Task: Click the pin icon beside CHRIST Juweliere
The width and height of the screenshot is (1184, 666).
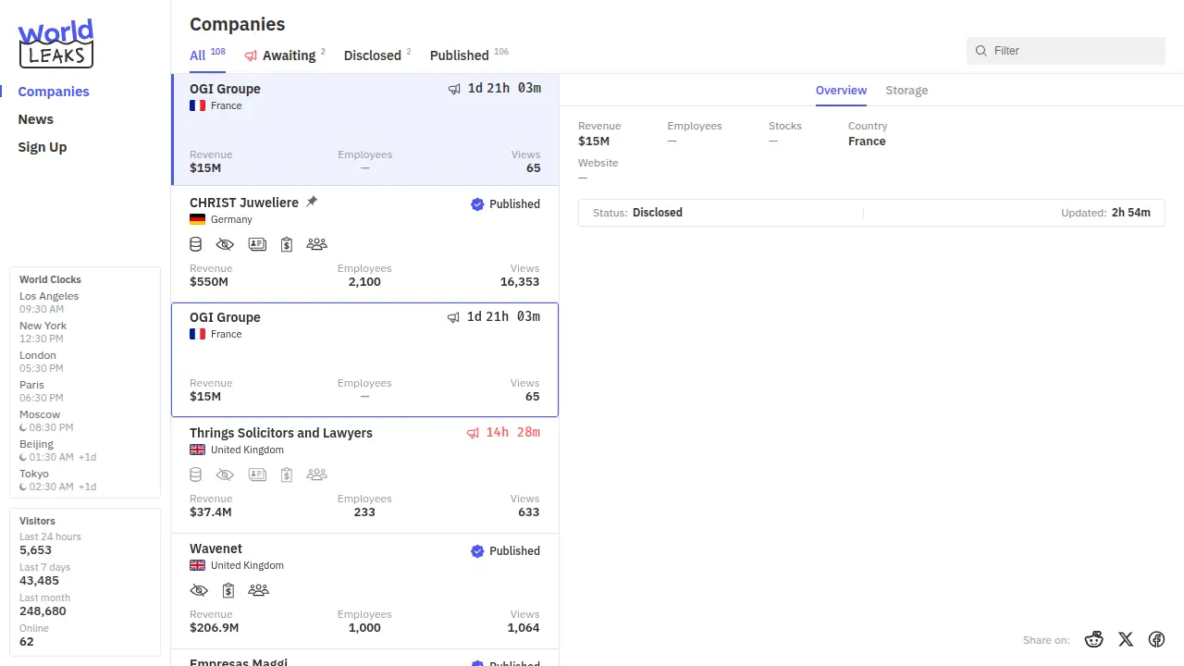Action: (x=312, y=202)
